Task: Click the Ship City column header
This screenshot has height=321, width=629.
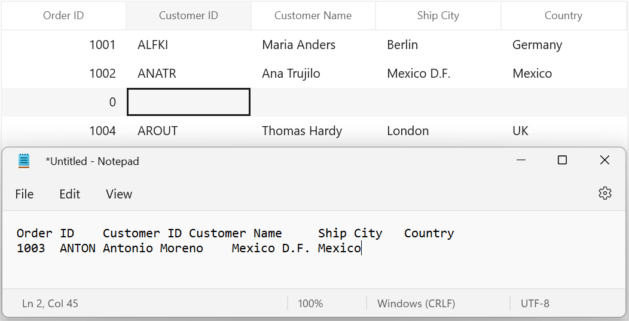Action: (x=438, y=16)
